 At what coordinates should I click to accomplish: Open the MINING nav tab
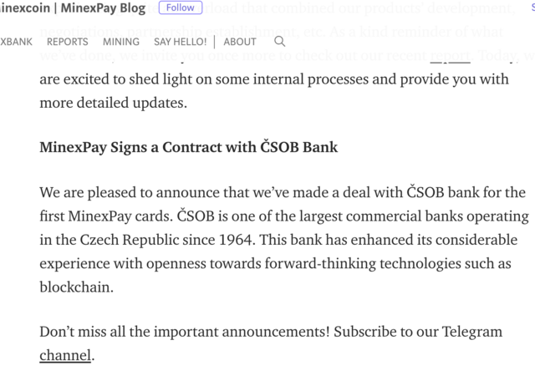pyautogui.click(x=121, y=42)
